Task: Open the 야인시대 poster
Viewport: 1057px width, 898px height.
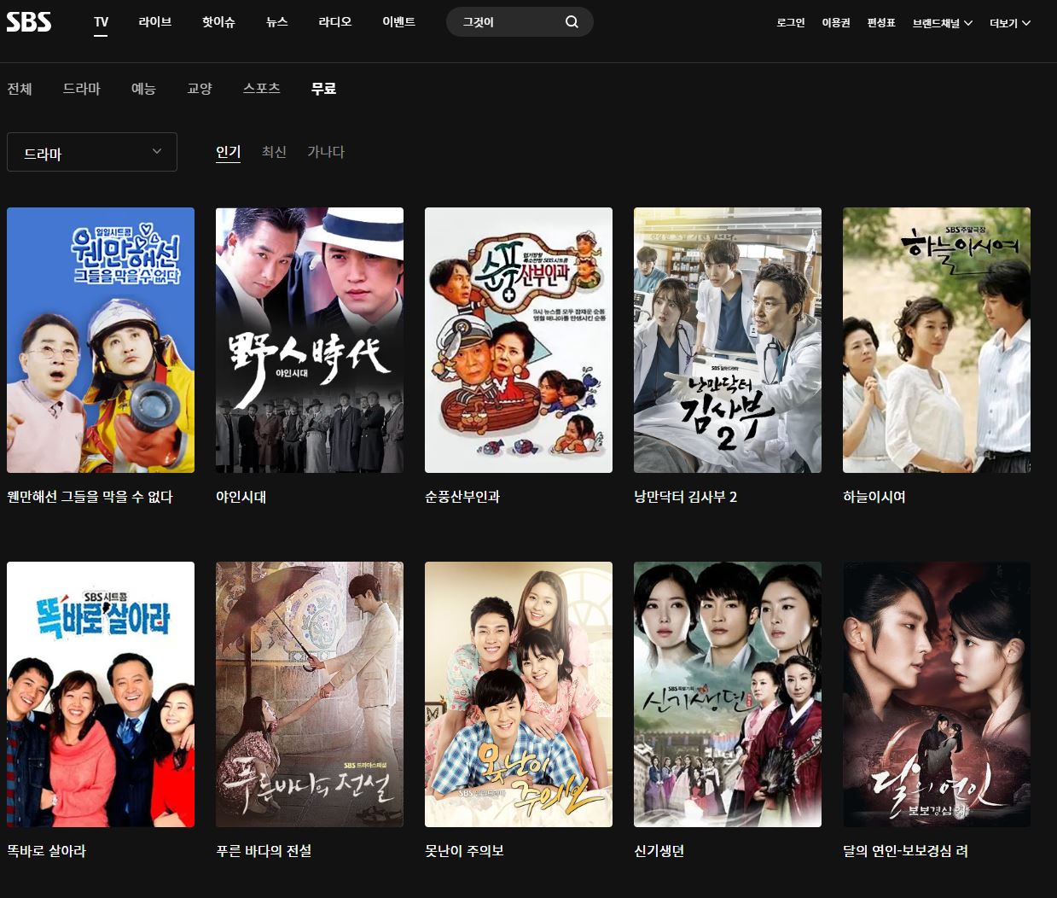Action: pos(310,340)
